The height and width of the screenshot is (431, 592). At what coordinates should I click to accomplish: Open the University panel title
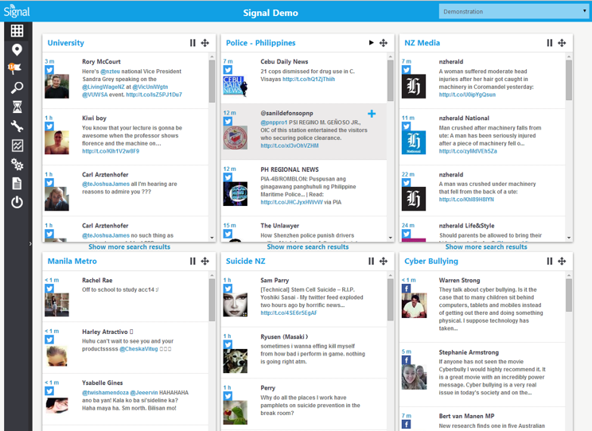66,43
